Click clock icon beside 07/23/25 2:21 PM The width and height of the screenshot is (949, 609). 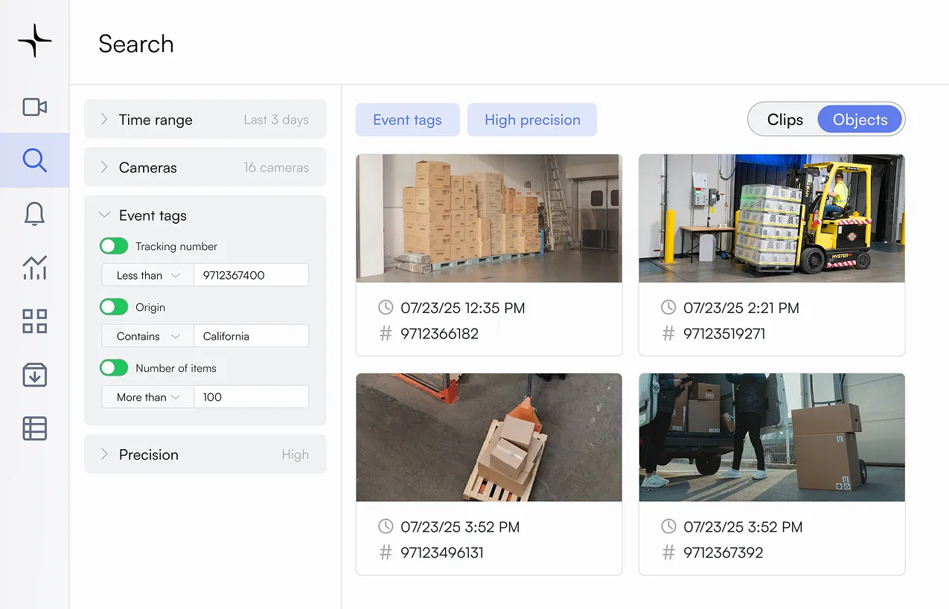click(668, 307)
